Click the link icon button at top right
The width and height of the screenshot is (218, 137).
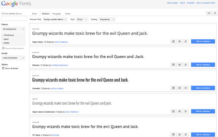click(209, 13)
